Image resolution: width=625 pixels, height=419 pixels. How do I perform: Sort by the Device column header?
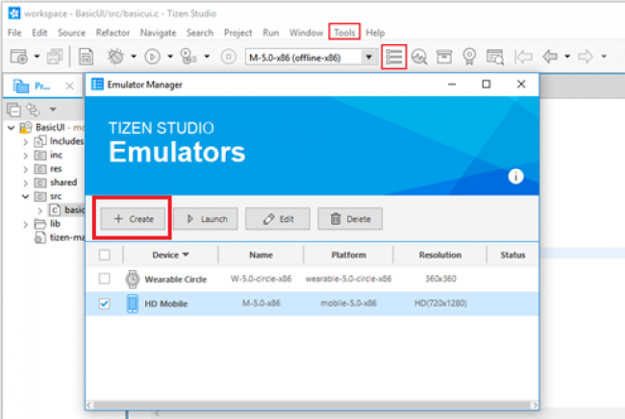click(170, 255)
